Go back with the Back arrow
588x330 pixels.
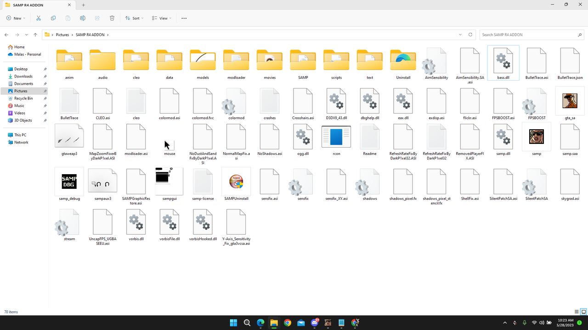click(x=6, y=35)
